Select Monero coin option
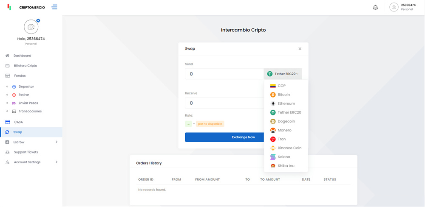 pos(284,130)
